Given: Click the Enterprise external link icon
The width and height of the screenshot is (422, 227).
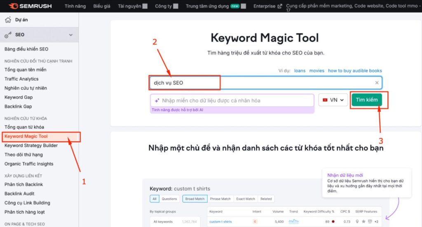Looking at the screenshot, I should click(280, 6).
